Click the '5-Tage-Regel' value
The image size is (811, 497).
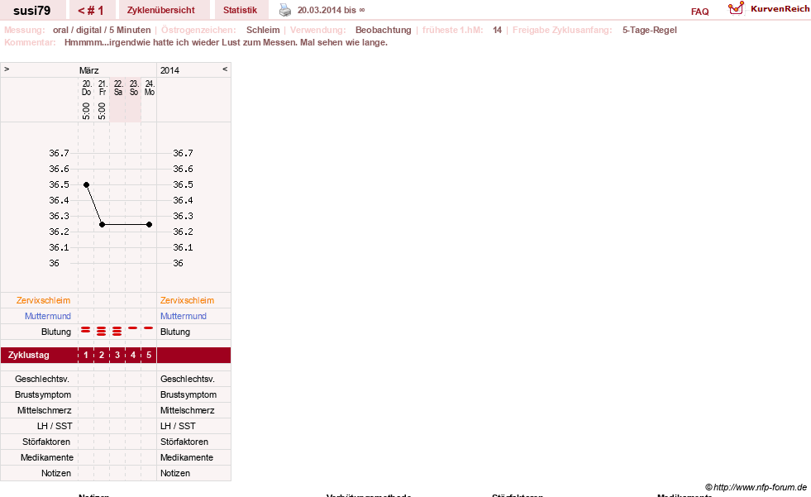coord(650,30)
